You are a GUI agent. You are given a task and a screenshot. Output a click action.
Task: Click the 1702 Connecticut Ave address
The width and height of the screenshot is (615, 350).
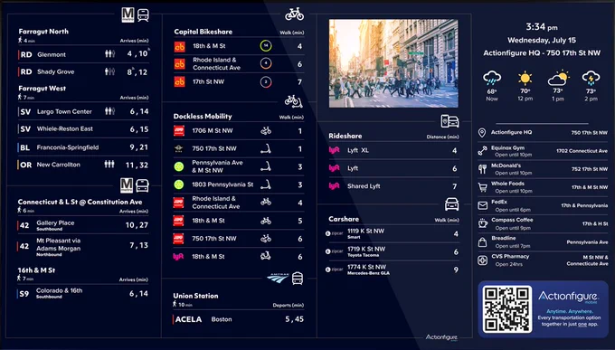582,151
